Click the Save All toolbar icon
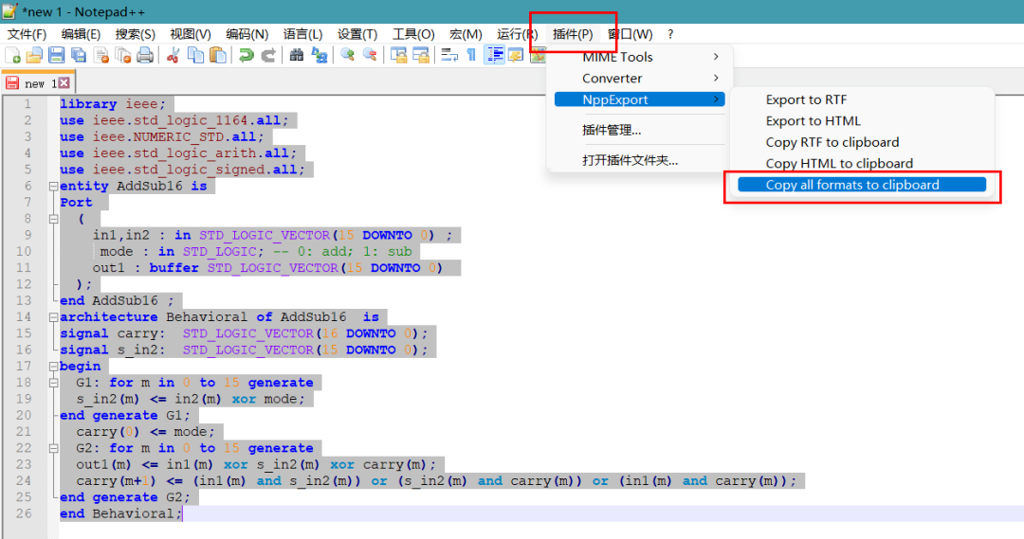 [x=79, y=56]
